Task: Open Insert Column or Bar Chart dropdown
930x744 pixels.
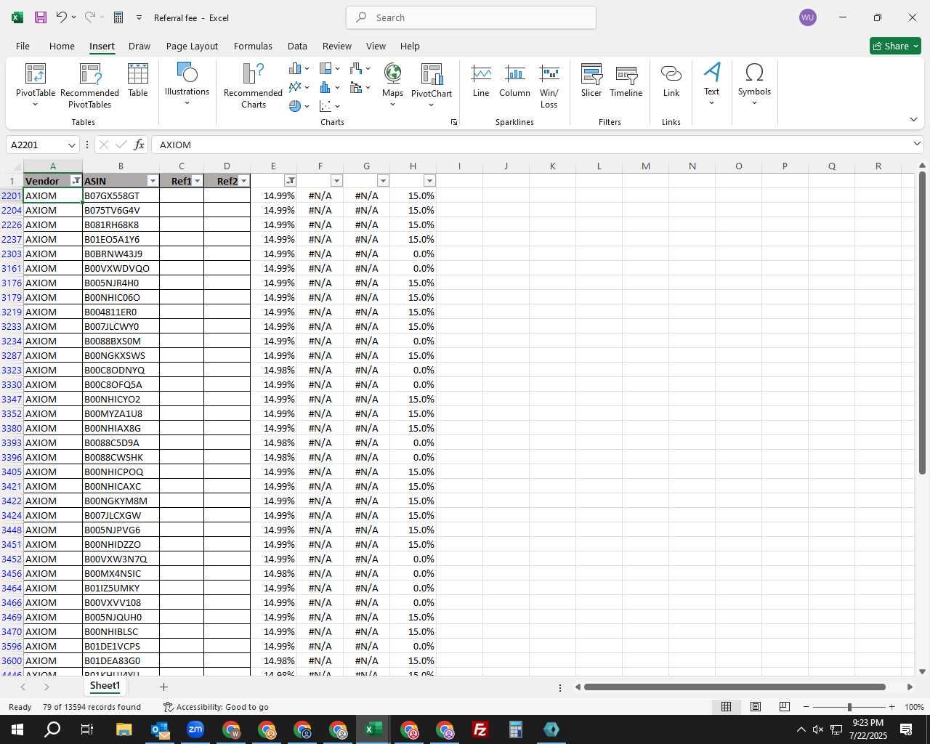Action: tap(299, 68)
